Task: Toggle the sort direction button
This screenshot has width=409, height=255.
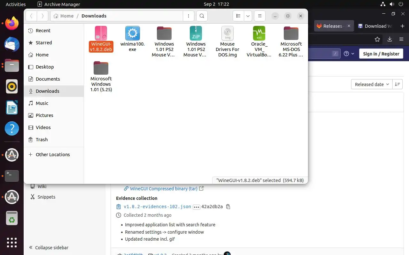Action: point(397,84)
